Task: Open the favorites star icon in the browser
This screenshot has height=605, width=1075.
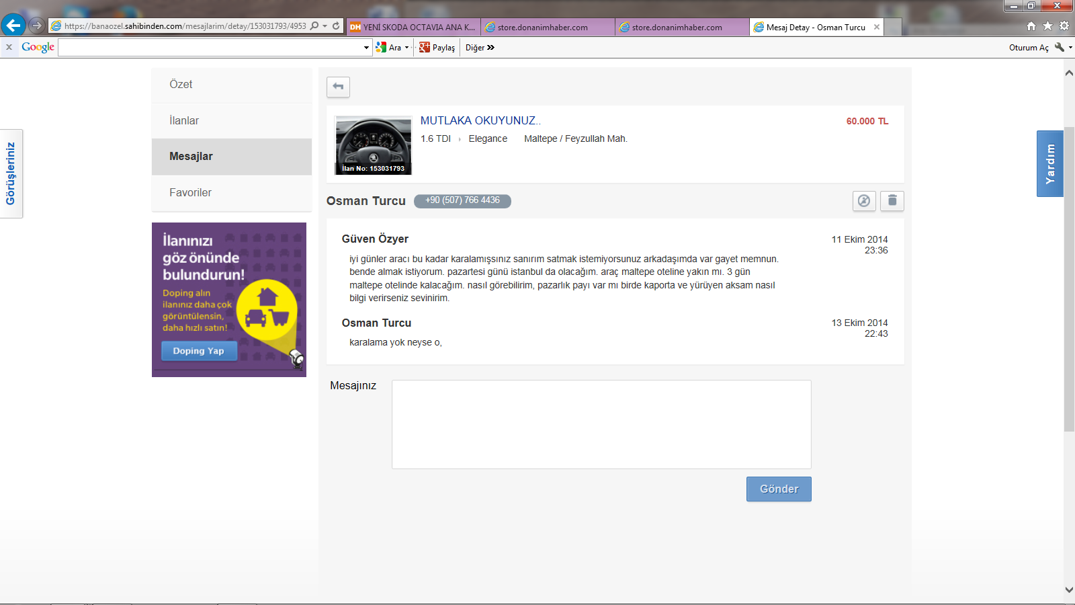Action: 1047,26
